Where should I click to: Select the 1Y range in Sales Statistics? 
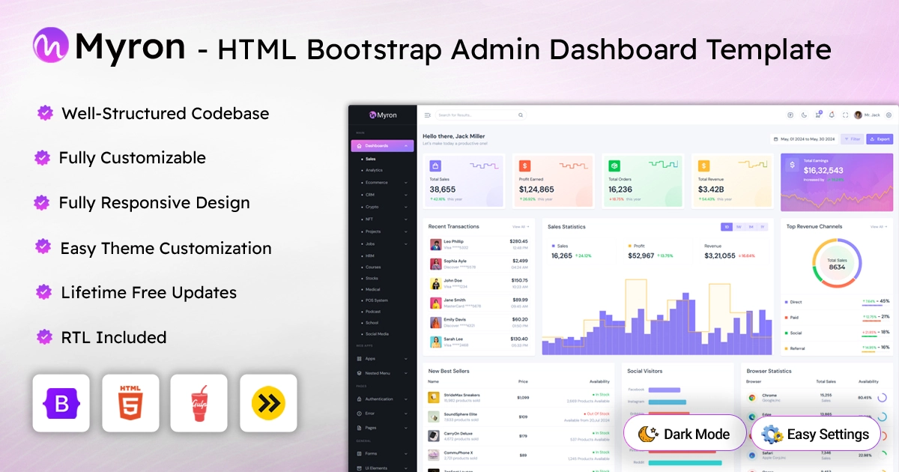(x=763, y=227)
